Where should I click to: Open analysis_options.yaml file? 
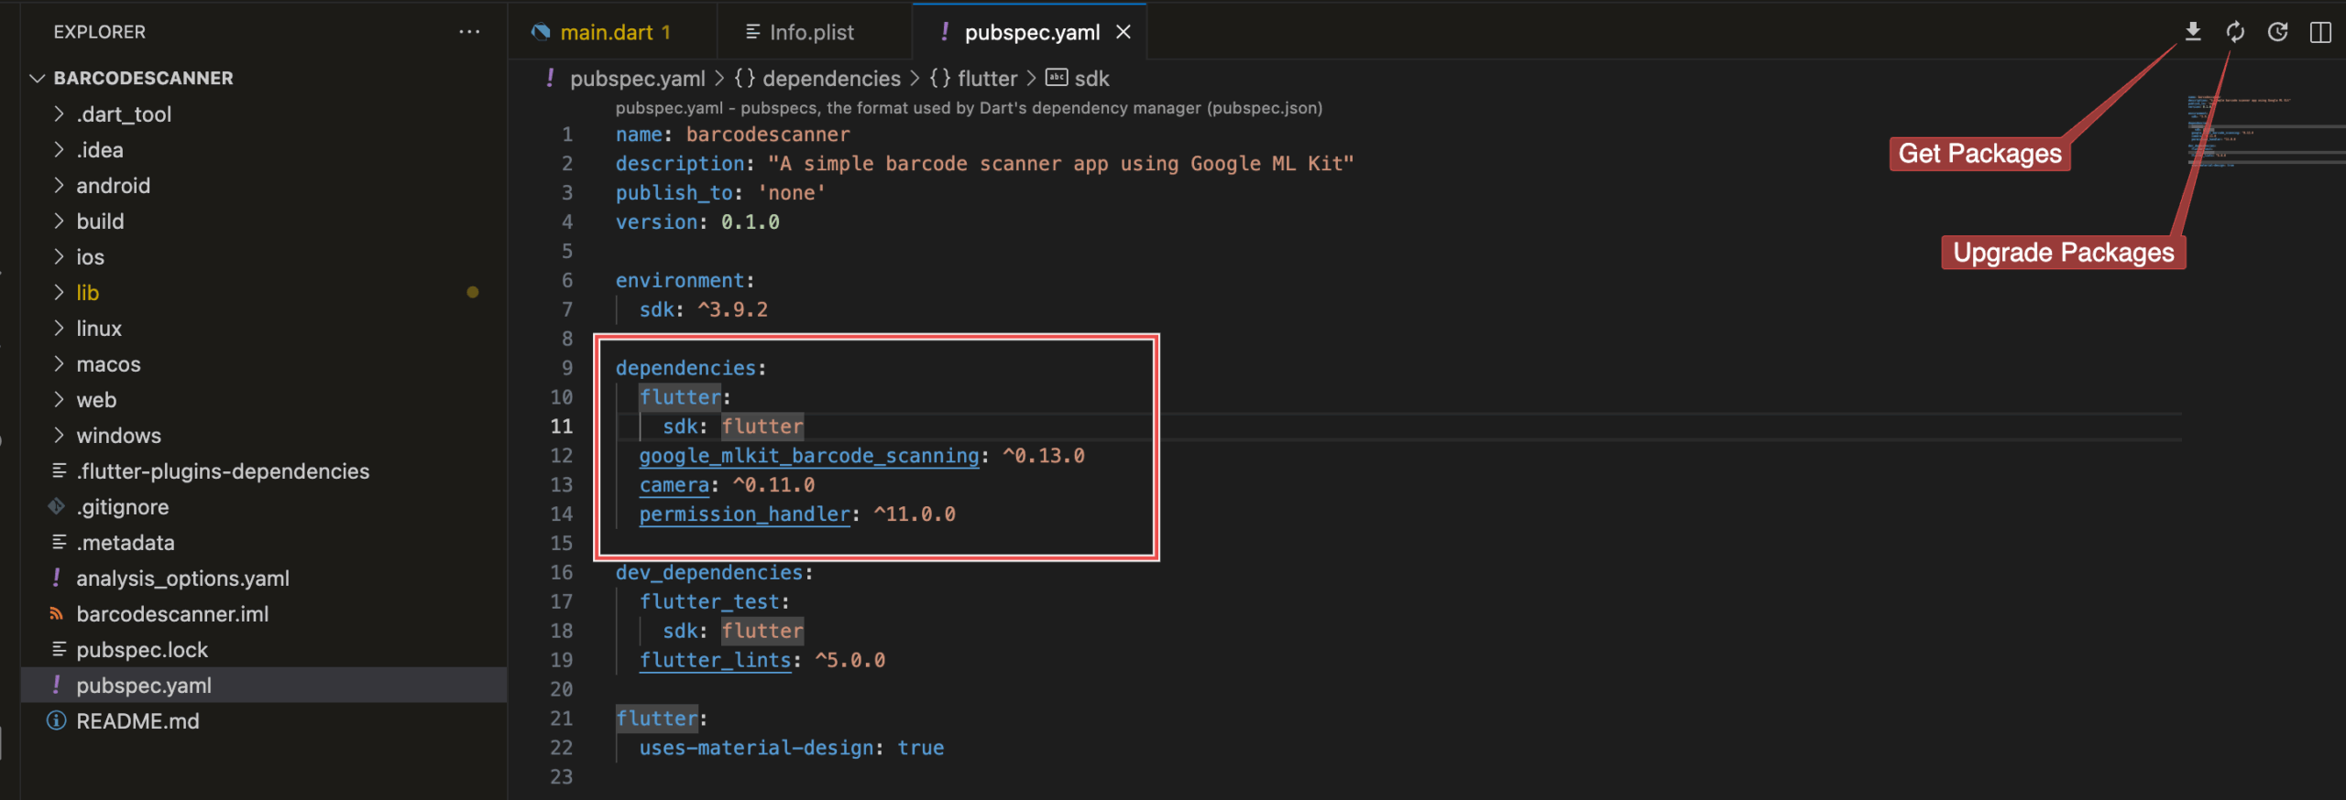(264, 578)
